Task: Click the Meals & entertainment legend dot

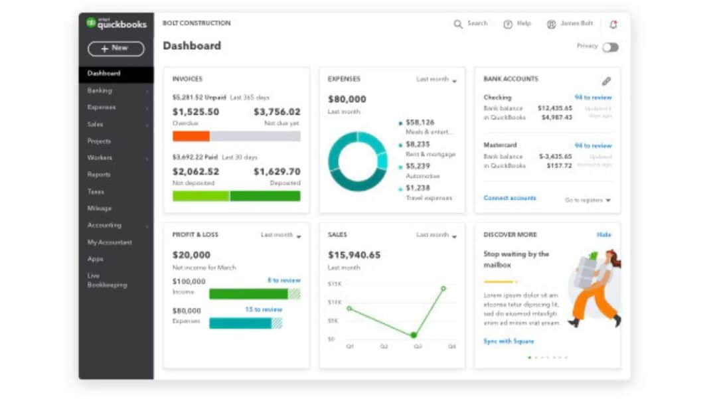Action: [x=400, y=123]
